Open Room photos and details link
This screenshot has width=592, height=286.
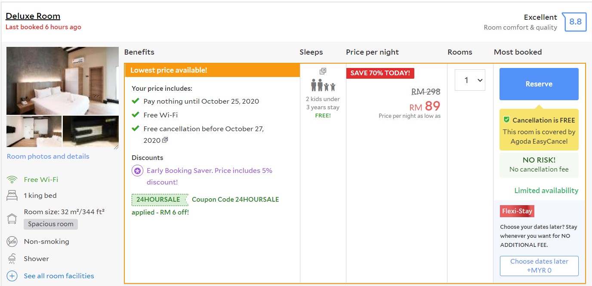pos(48,157)
